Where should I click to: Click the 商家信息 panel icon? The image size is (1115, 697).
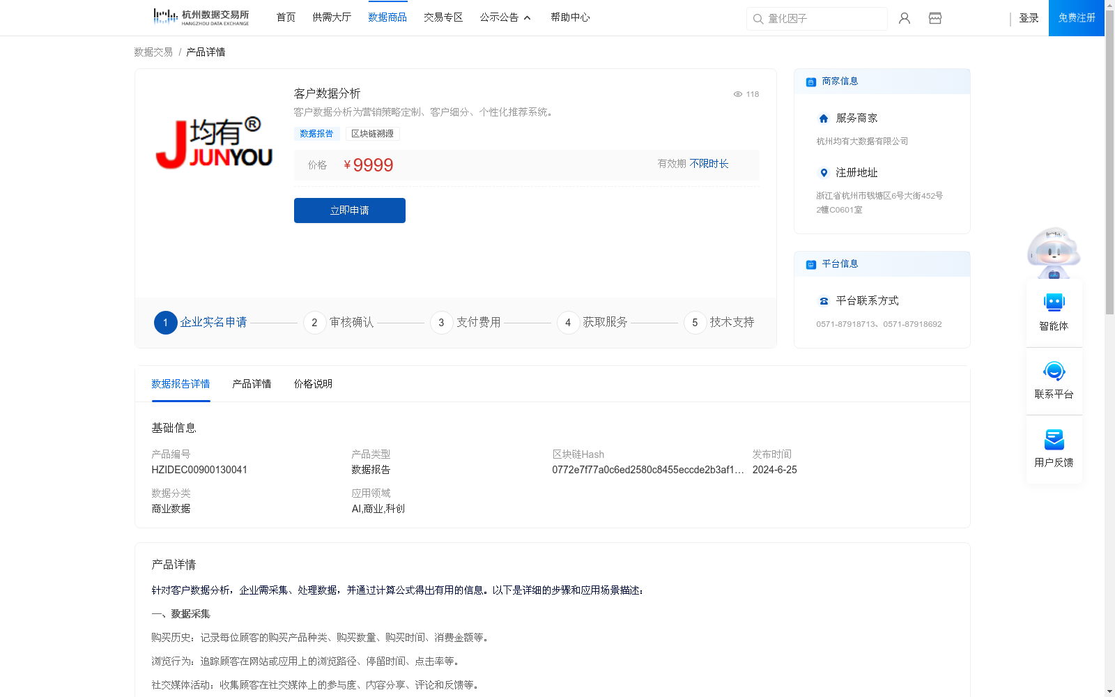click(811, 82)
